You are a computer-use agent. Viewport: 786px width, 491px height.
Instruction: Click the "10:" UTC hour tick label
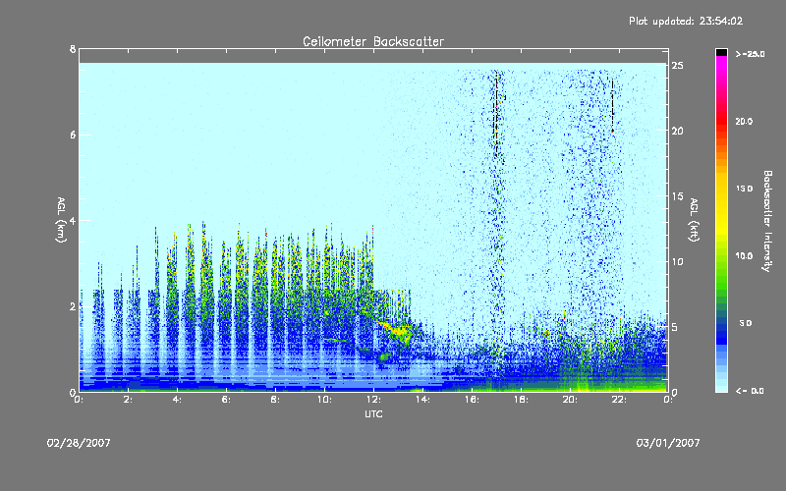pyautogui.click(x=325, y=400)
